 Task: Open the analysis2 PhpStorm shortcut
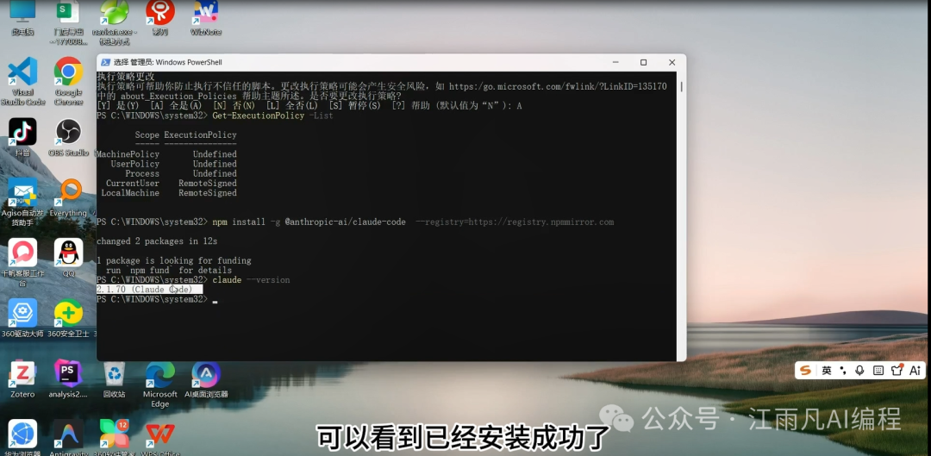click(x=69, y=378)
